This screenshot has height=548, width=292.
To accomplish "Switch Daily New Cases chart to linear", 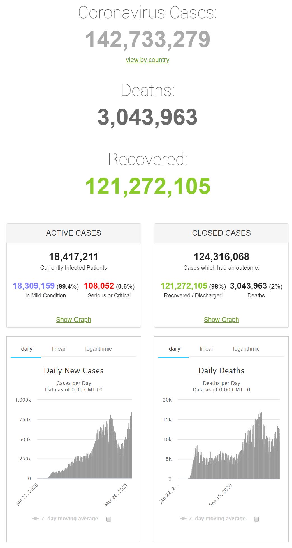I will click(59, 349).
